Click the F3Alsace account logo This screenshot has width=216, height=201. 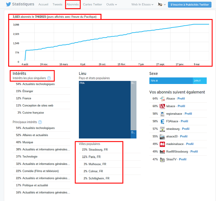tap(162, 121)
